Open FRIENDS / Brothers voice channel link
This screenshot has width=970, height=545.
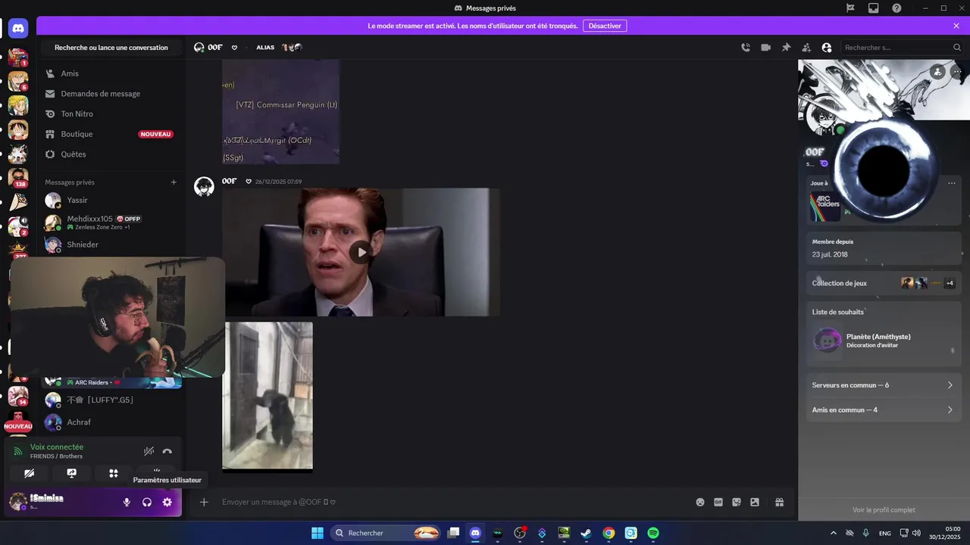[57, 456]
